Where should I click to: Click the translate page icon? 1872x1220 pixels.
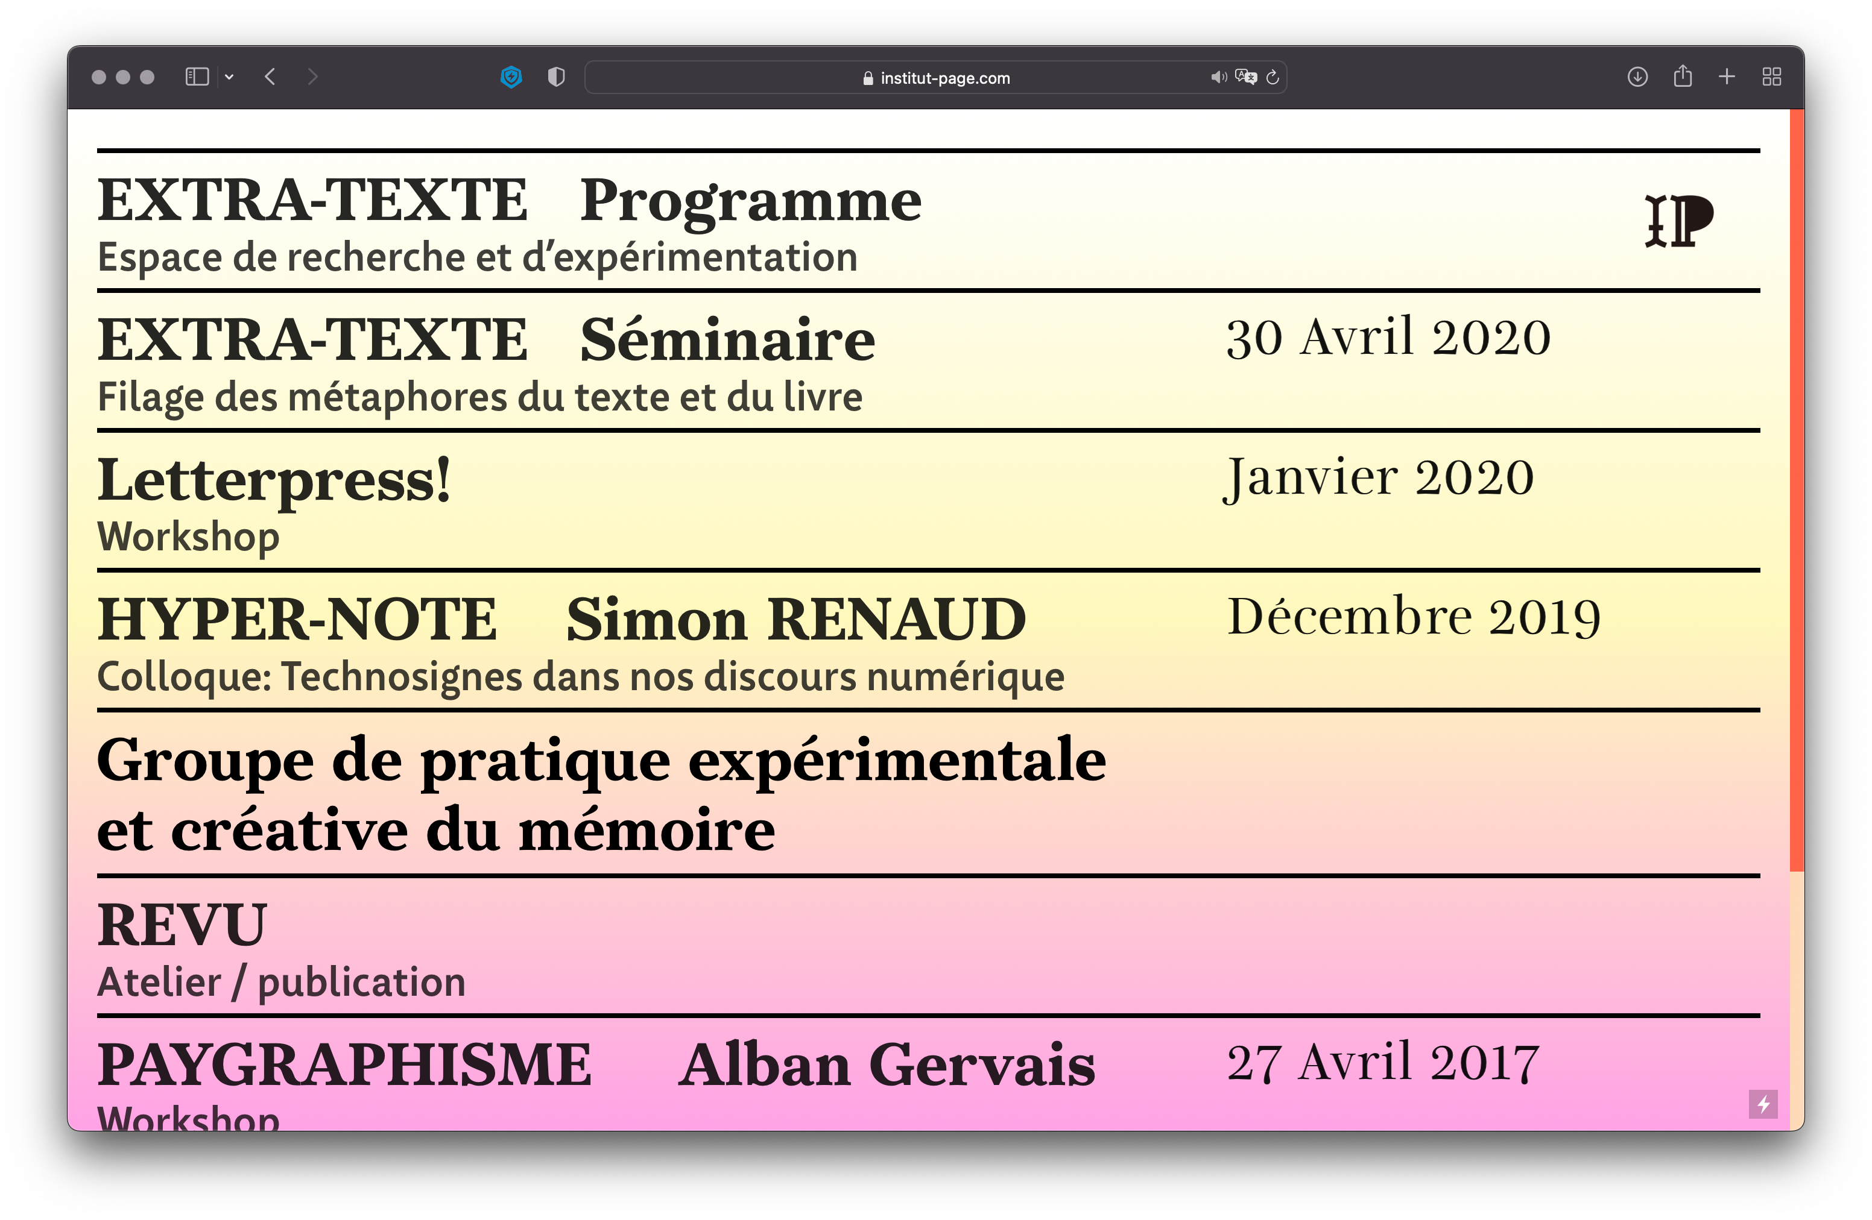(x=1246, y=77)
